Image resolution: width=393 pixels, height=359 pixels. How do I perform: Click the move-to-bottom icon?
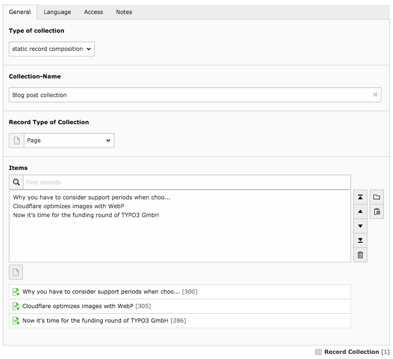(360, 241)
